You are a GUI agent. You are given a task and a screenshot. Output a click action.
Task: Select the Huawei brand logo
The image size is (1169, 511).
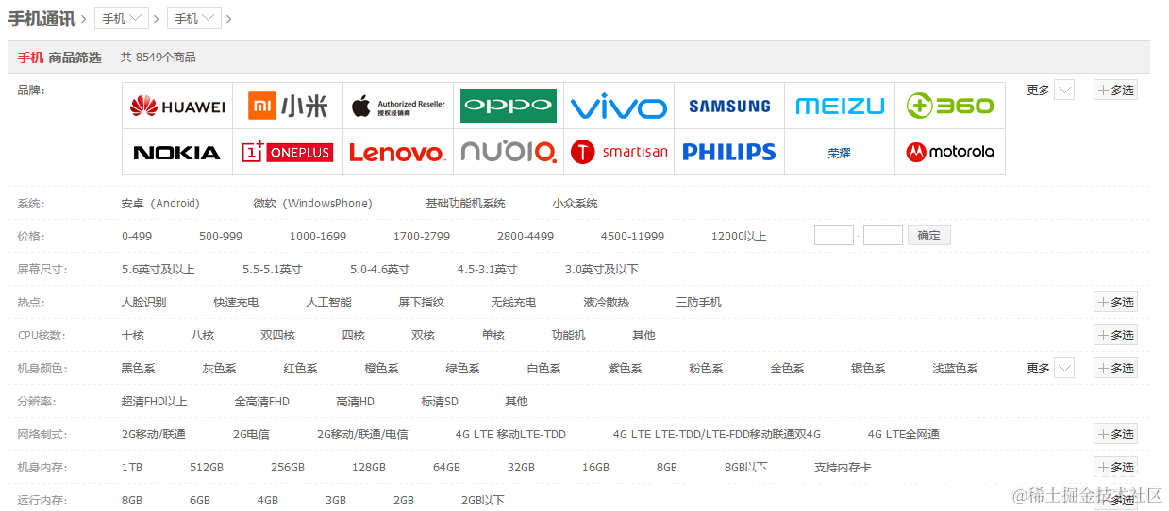pos(177,107)
